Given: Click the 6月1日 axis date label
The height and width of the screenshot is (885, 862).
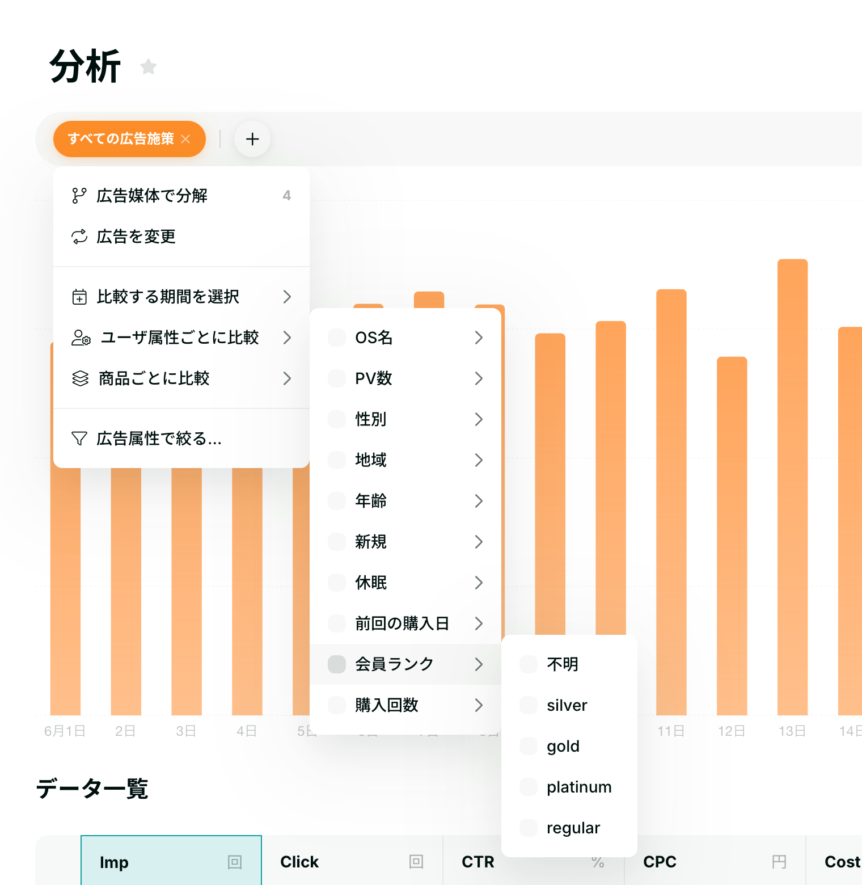Looking at the screenshot, I should pyautogui.click(x=65, y=731).
